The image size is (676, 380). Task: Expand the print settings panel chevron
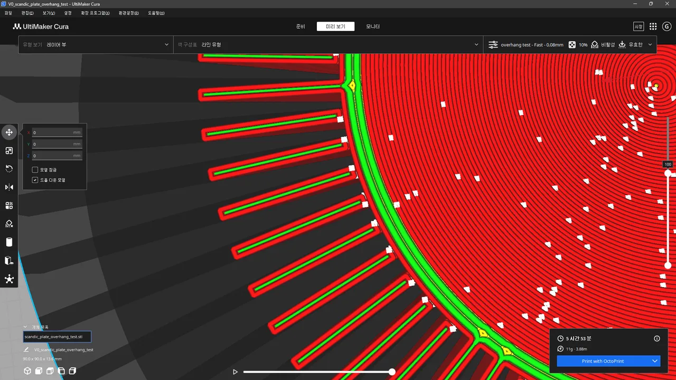coord(650,45)
